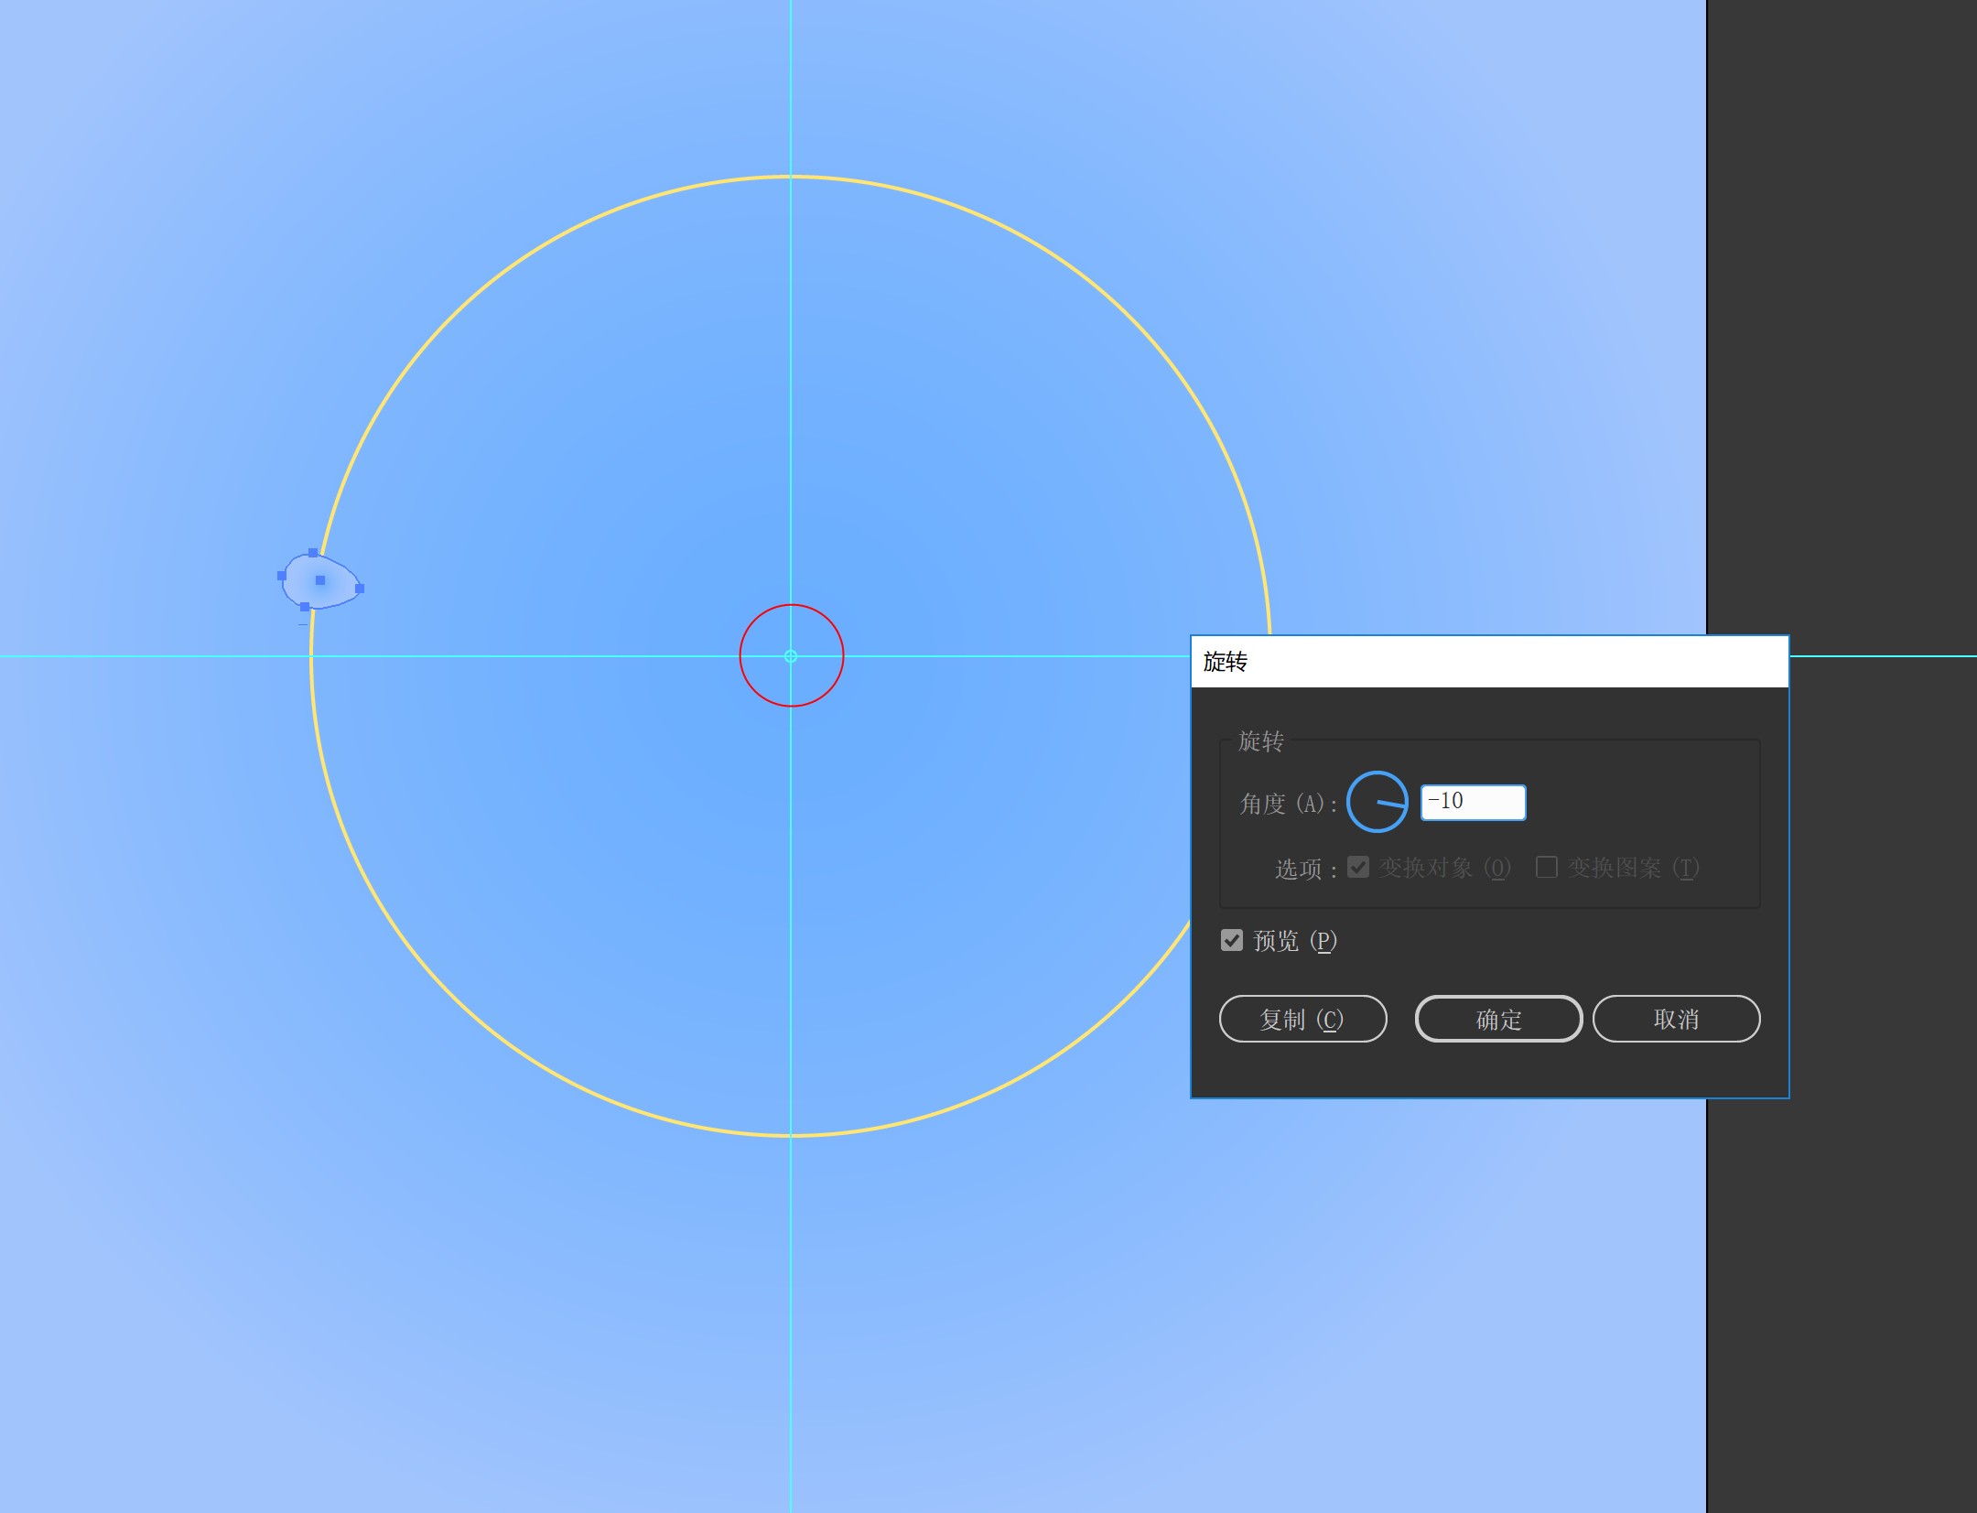This screenshot has height=1513, width=1977.
Task: Enable the 变换图案 (T) checkbox
Action: click(1546, 867)
